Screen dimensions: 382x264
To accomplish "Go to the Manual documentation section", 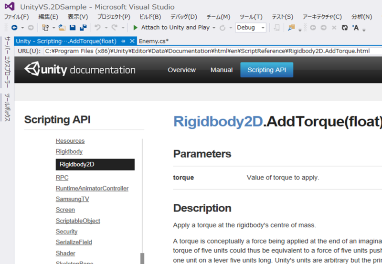I will point(222,70).
